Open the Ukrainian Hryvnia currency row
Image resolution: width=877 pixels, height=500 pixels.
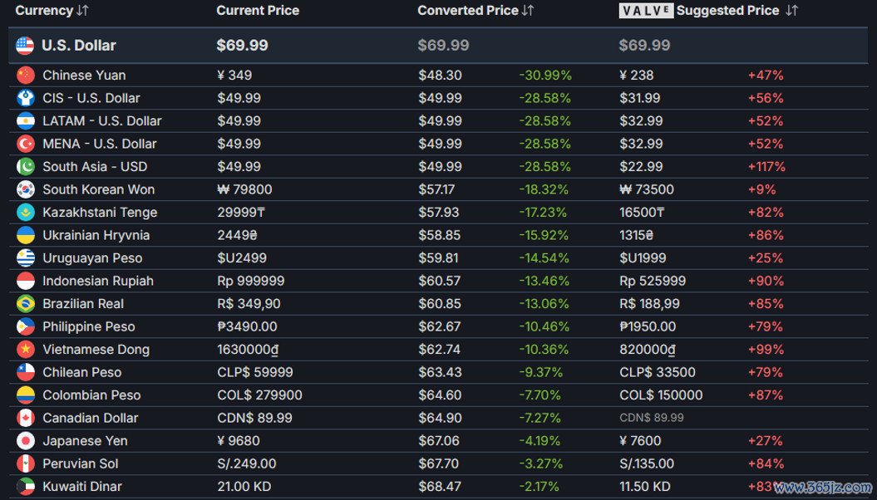point(439,235)
